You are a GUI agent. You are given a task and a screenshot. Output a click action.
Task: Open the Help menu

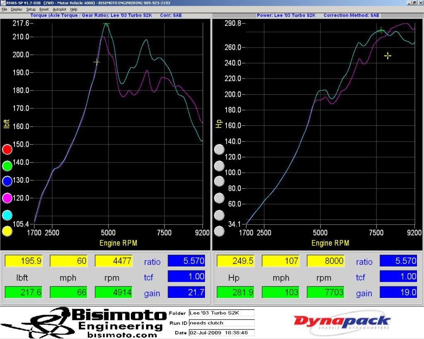74,9
